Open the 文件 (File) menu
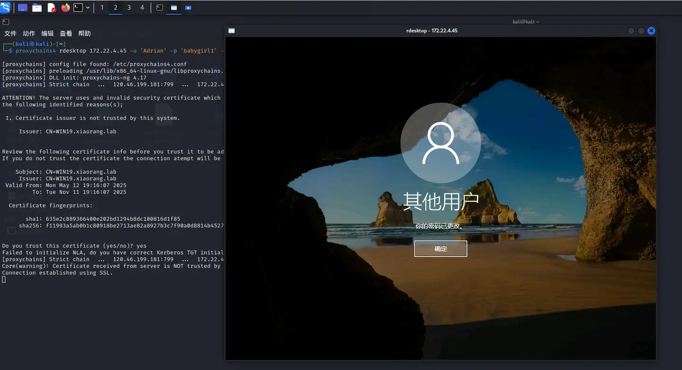This screenshot has width=682, height=370. pyautogui.click(x=10, y=34)
